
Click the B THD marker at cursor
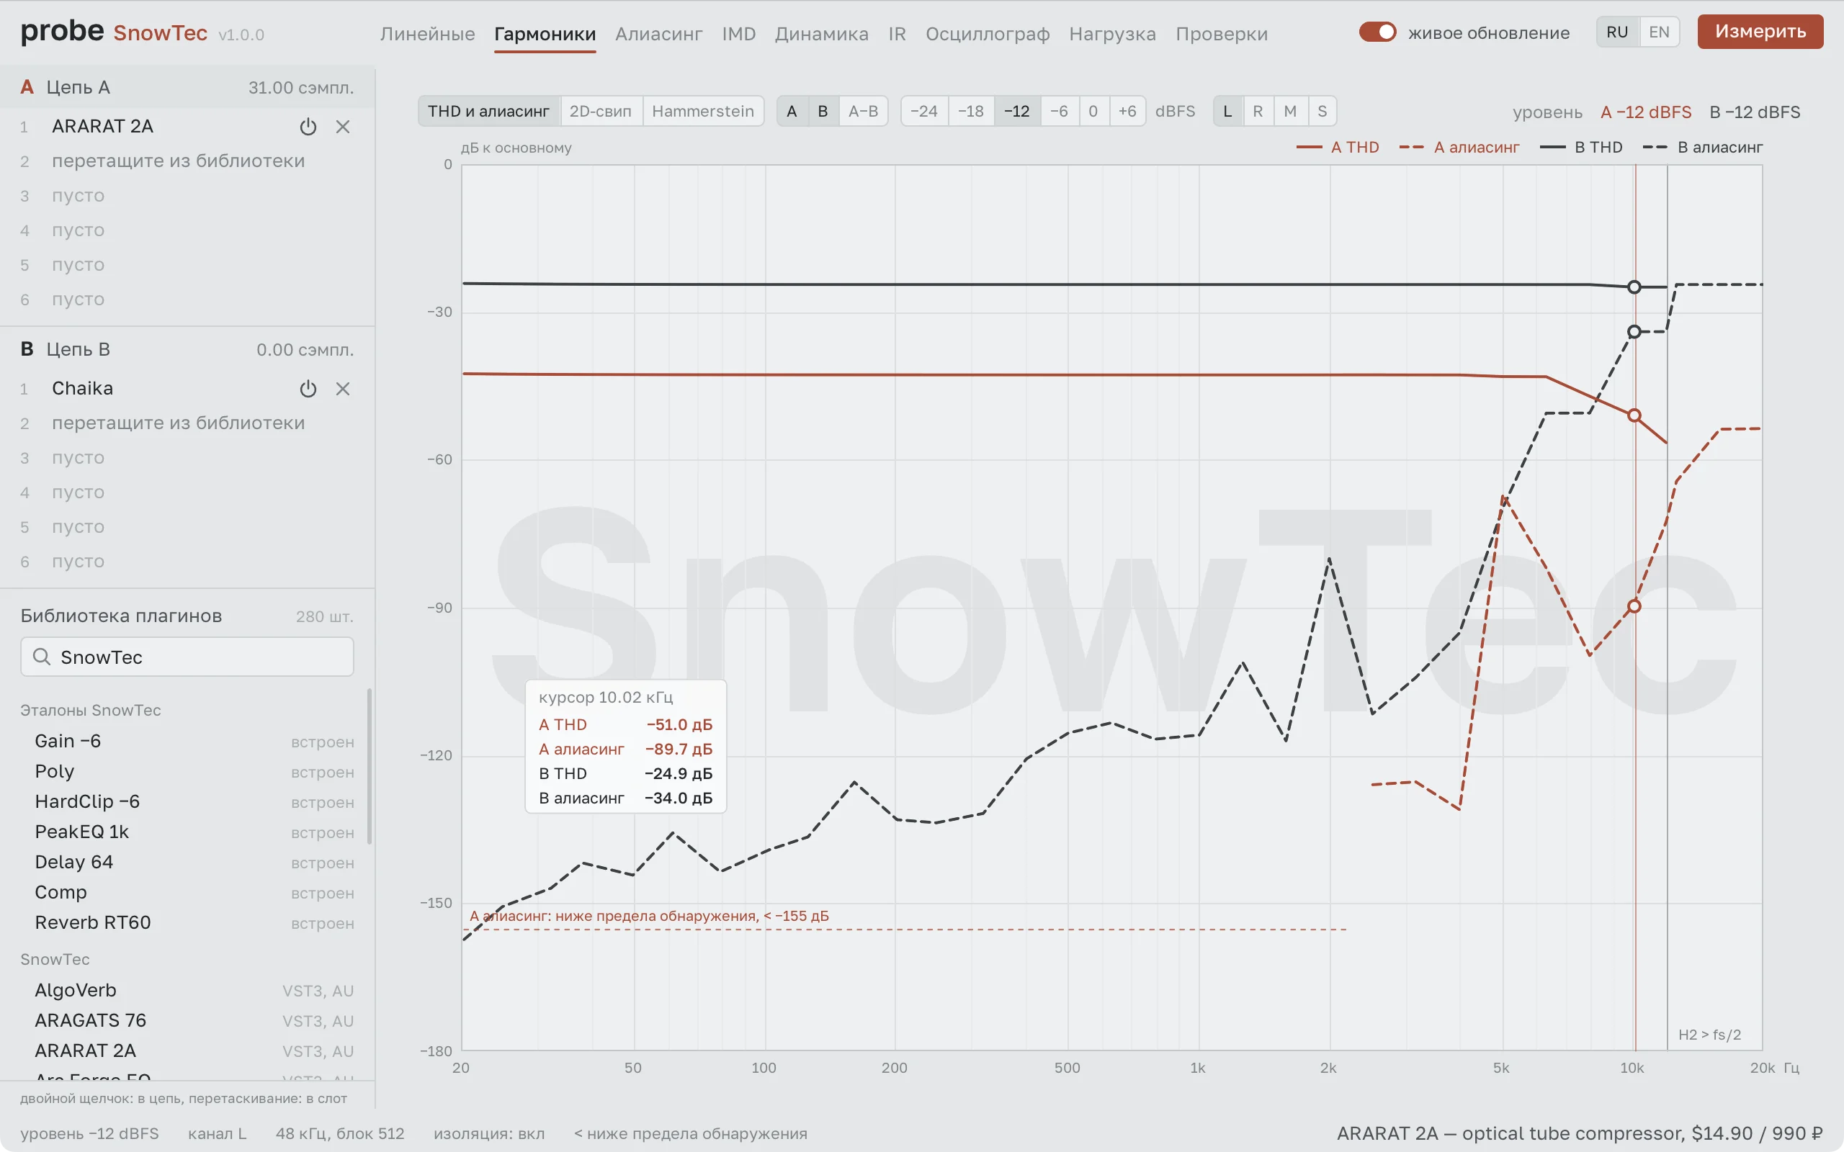pos(1634,287)
